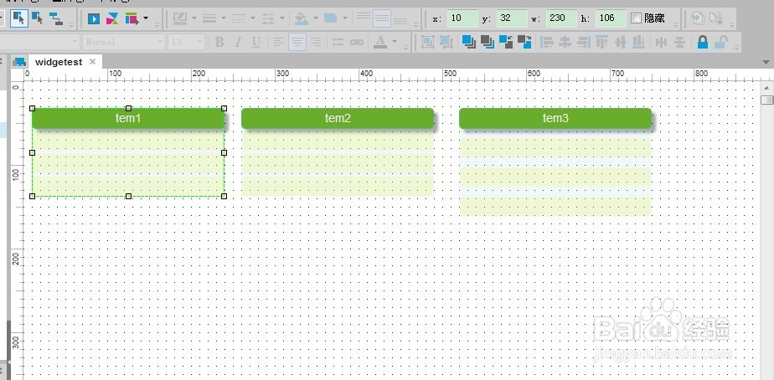This screenshot has width=774, height=380.
Task: Toggle underline formatting
Action: click(255, 43)
